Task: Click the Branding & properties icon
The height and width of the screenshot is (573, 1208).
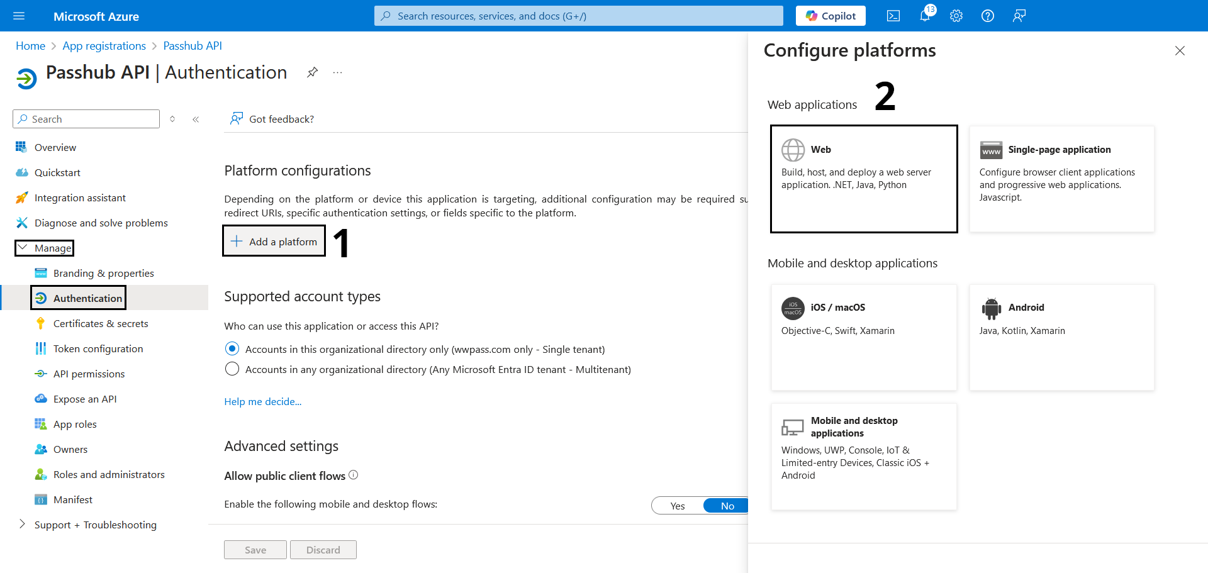Action: (41, 273)
